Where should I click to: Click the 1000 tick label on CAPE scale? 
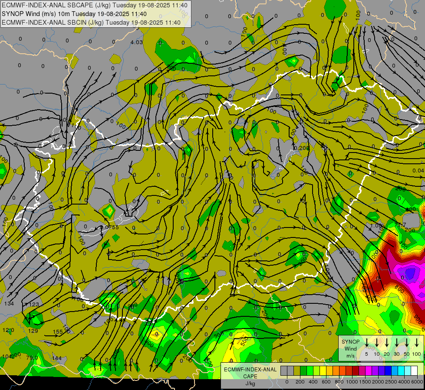click(x=352, y=382)
